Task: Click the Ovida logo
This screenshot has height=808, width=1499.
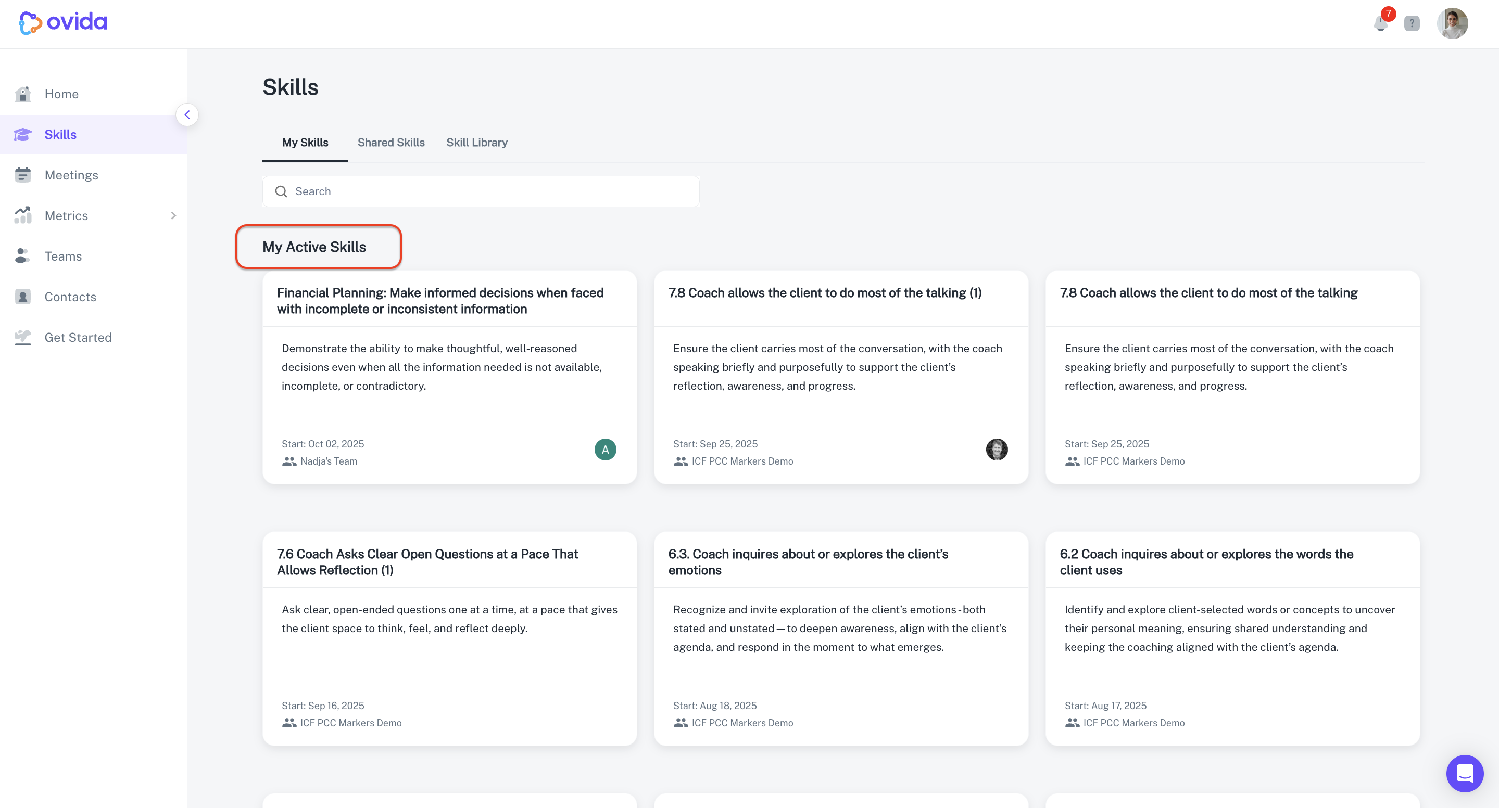Action: coord(63,23)
